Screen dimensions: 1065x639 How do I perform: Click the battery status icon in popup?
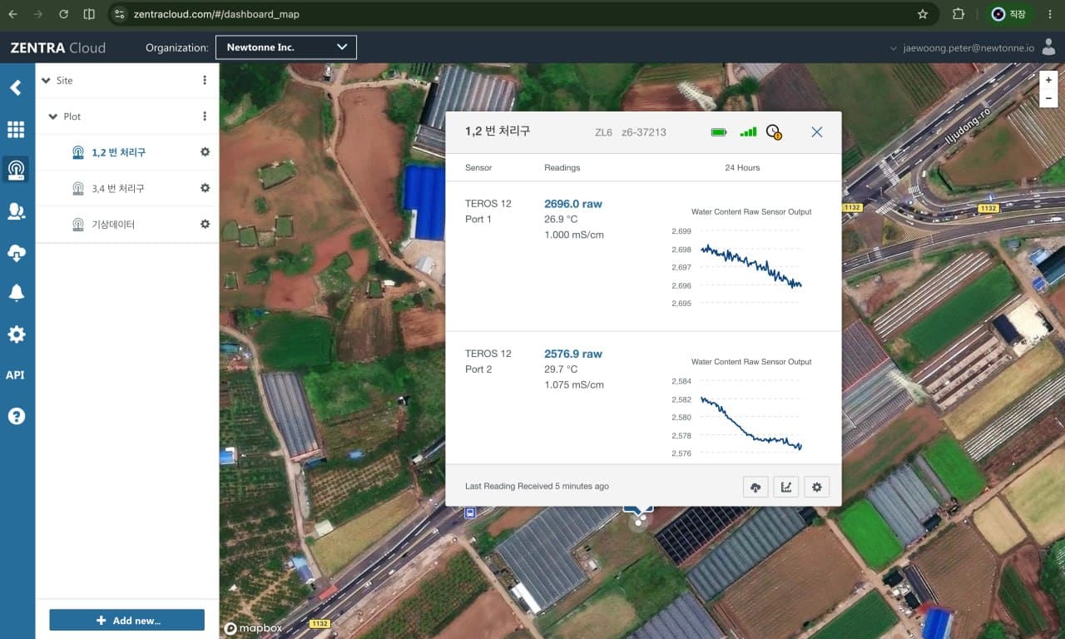point(719,132)
